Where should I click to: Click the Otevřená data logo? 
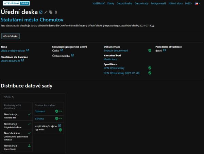point(16,3)
